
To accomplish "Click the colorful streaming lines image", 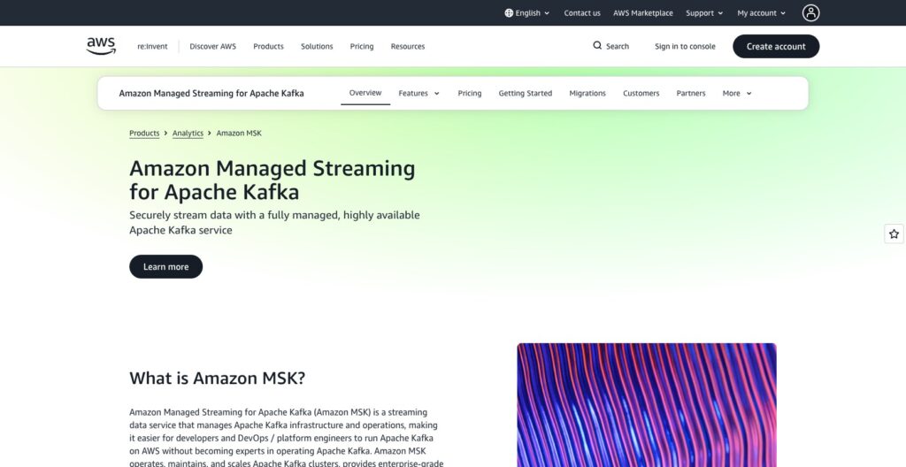I will tap(647, 404).
